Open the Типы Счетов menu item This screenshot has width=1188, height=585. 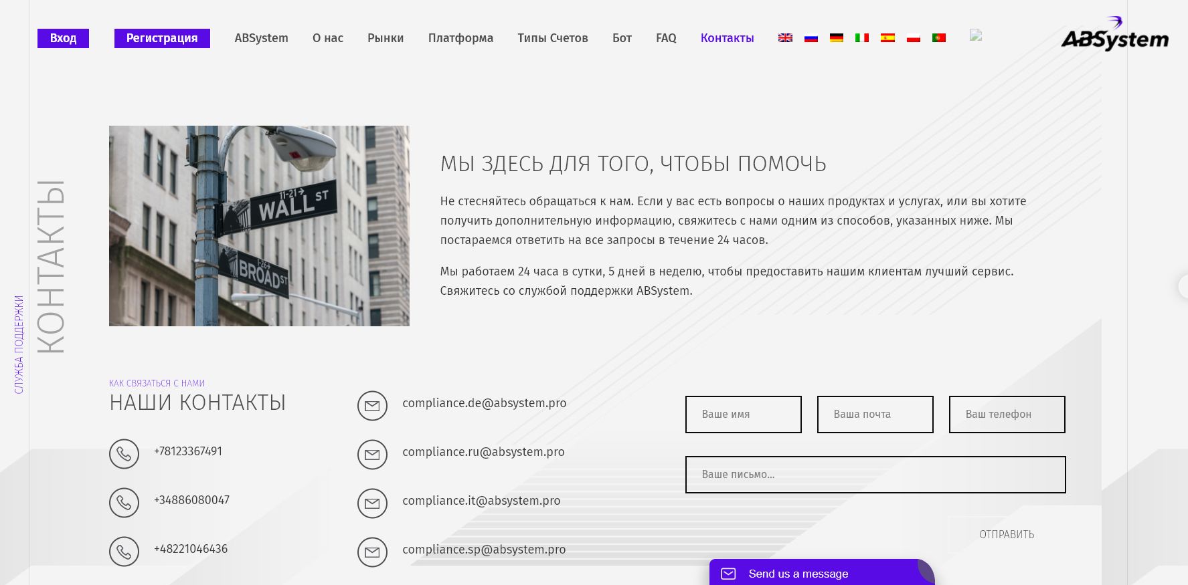553,38
